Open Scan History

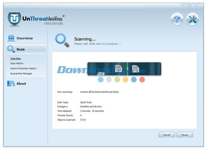point(17,63)
